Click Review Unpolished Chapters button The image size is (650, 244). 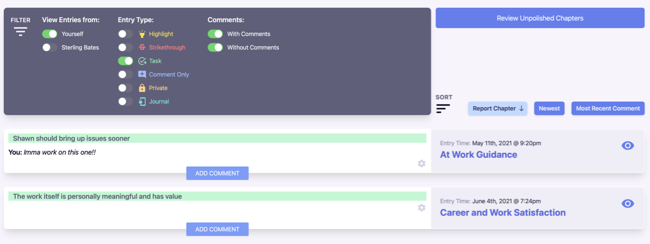coord(539,18)
